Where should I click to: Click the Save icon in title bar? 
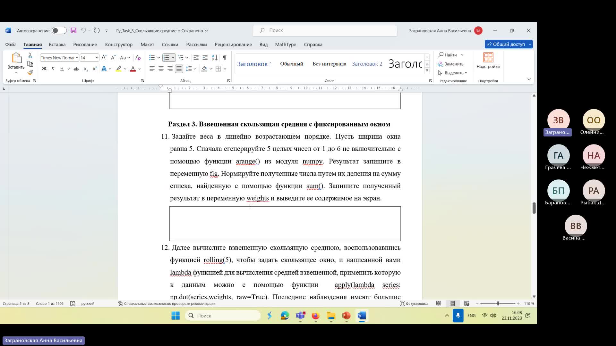[x=73, y=30]
